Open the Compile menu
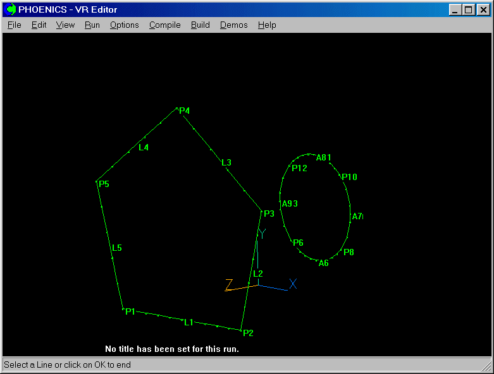 click(x=164, y=25)
